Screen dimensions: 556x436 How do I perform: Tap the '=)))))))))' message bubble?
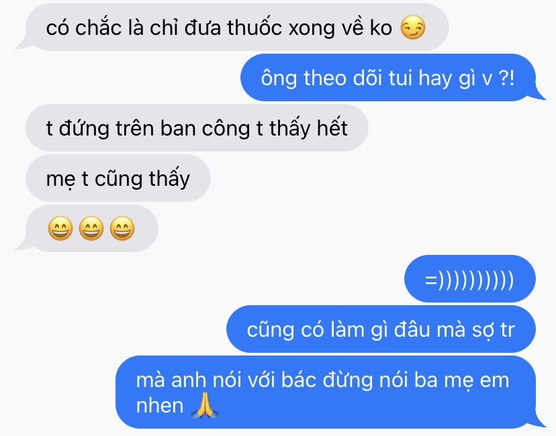click(470, 279)
